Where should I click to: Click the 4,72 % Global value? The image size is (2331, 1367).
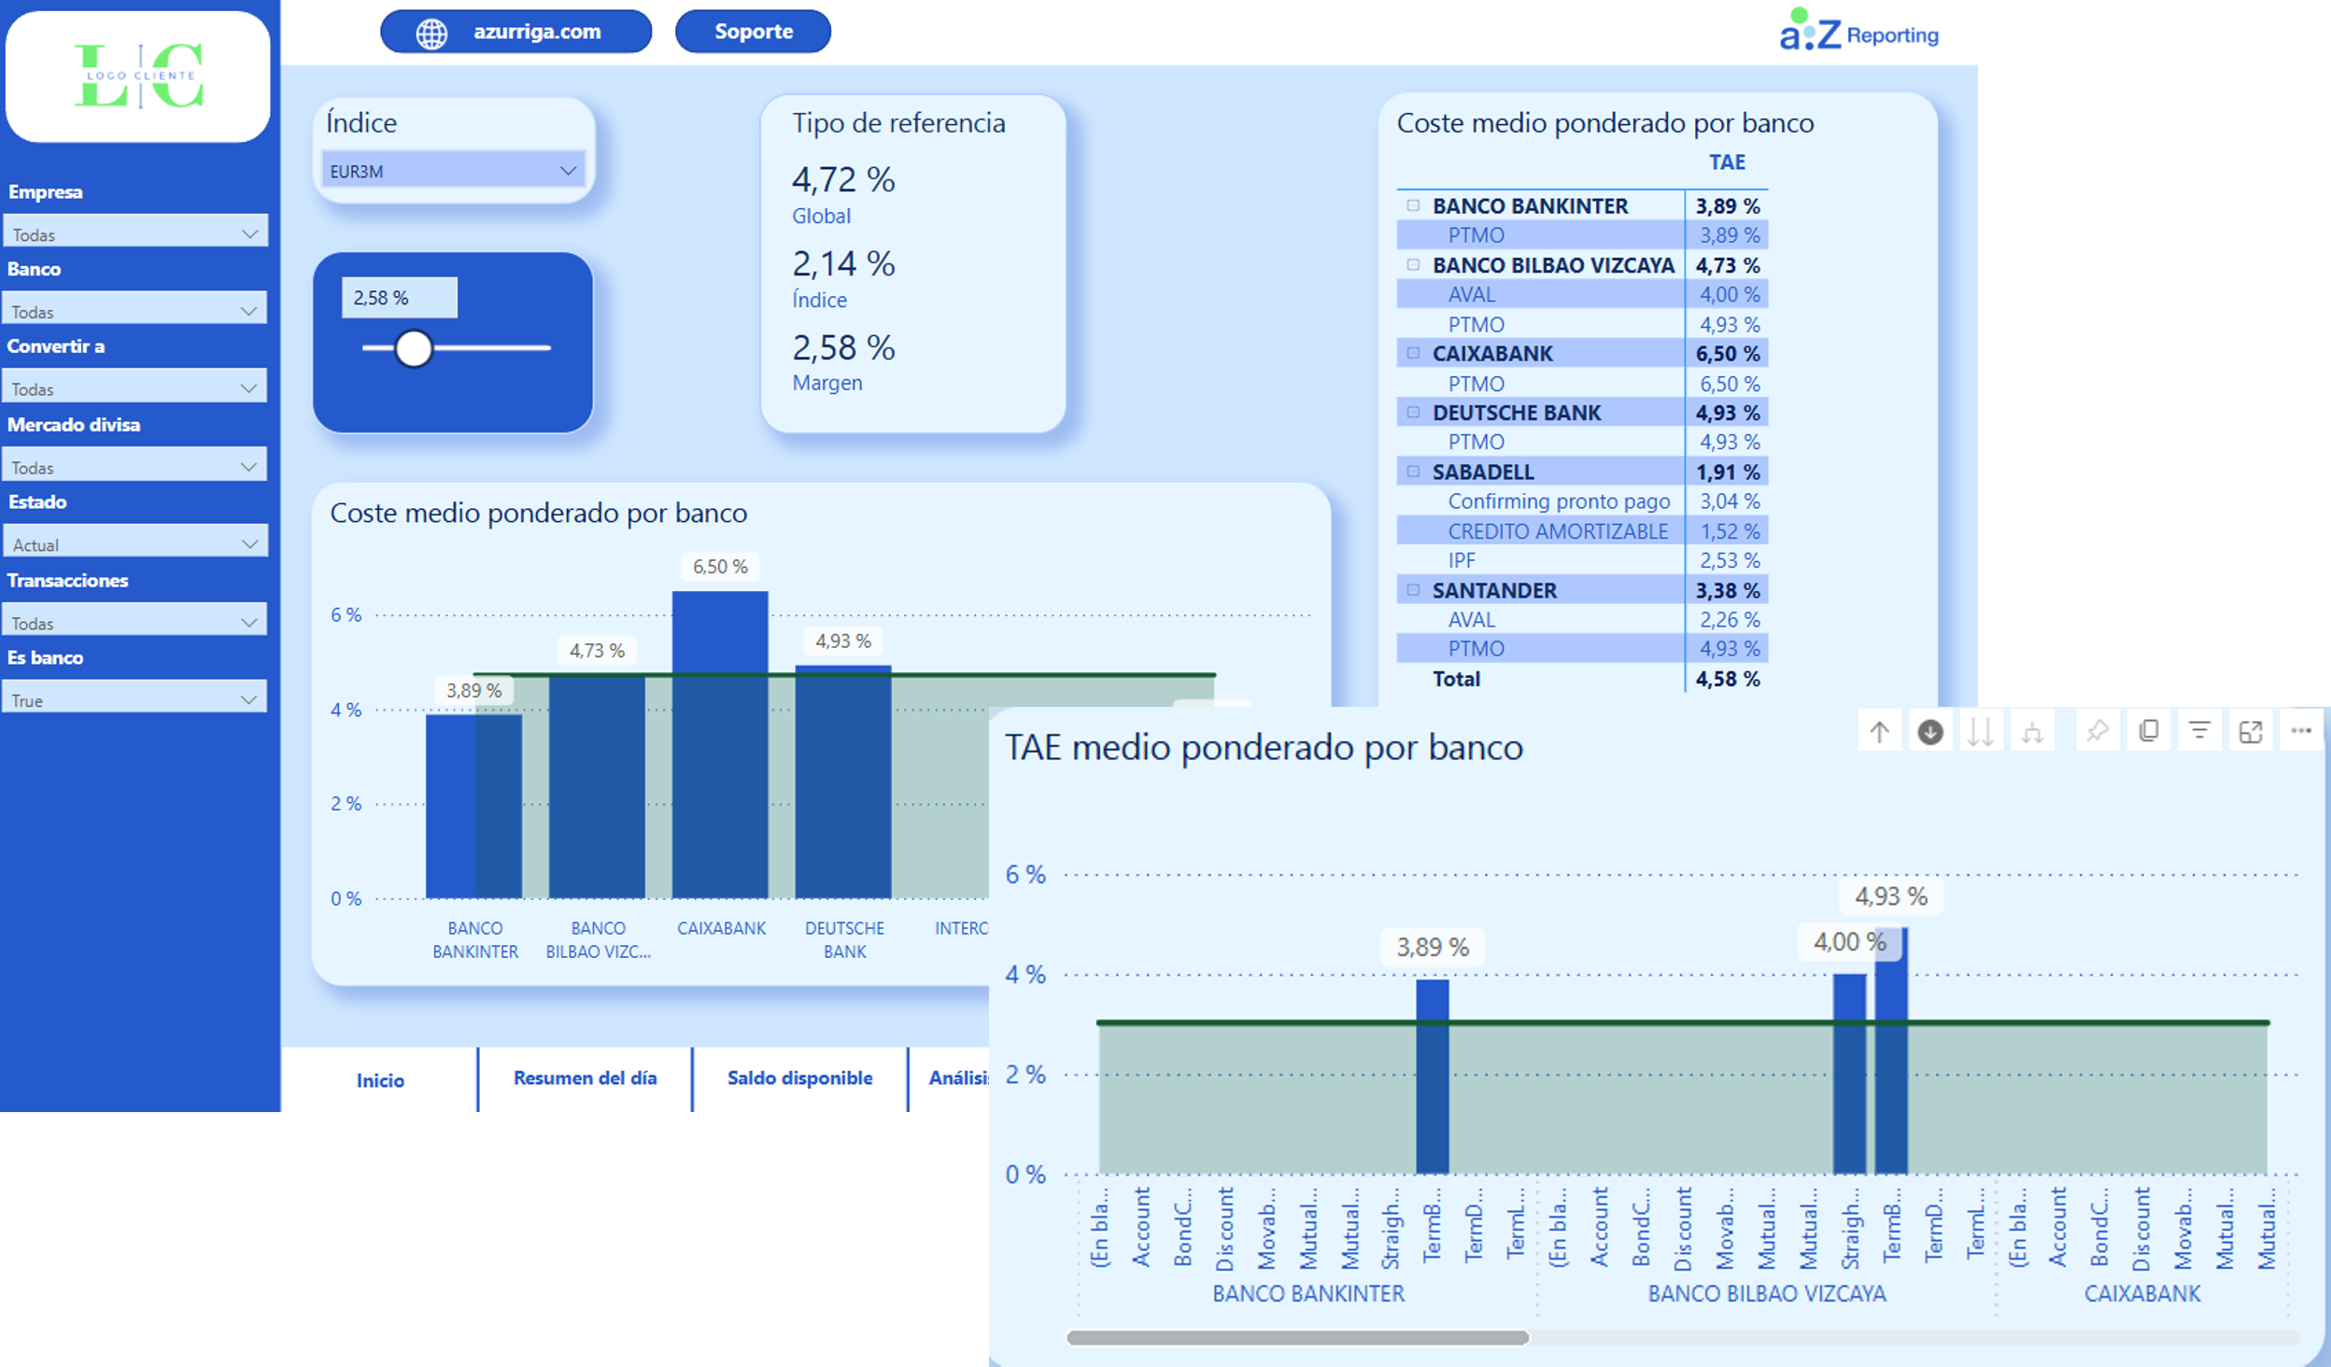point(843,179)
